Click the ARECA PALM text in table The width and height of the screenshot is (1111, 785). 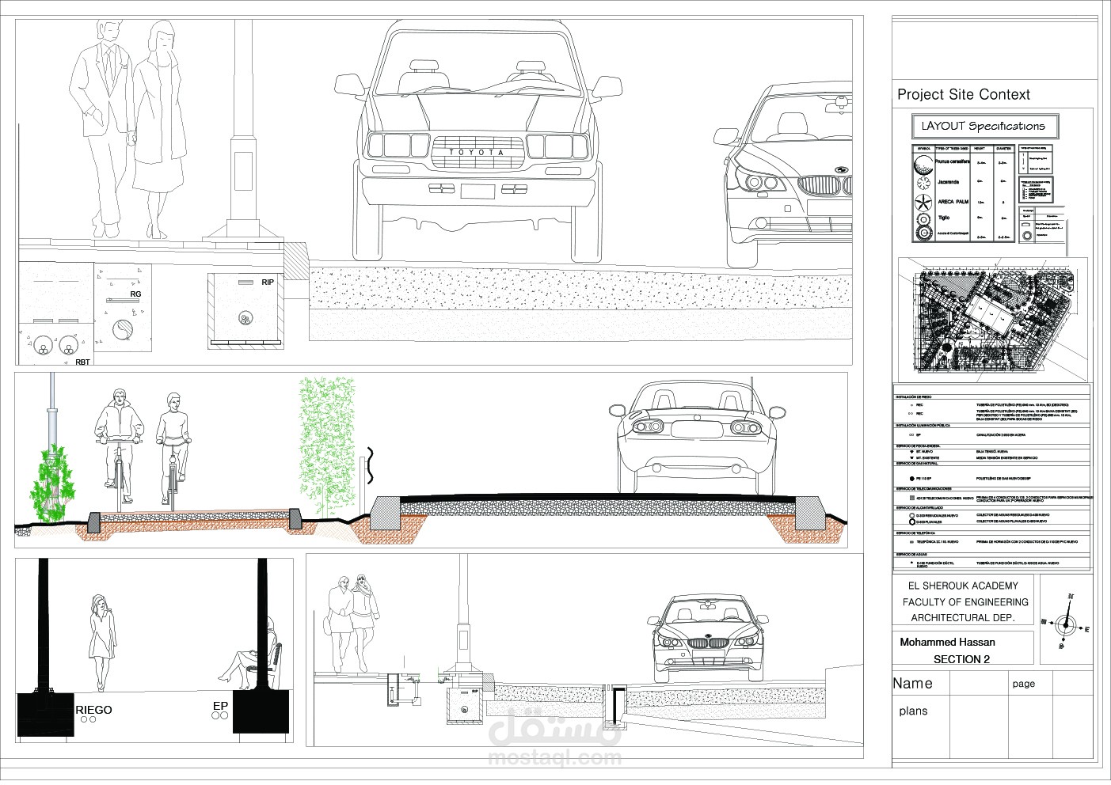(953, 202)
